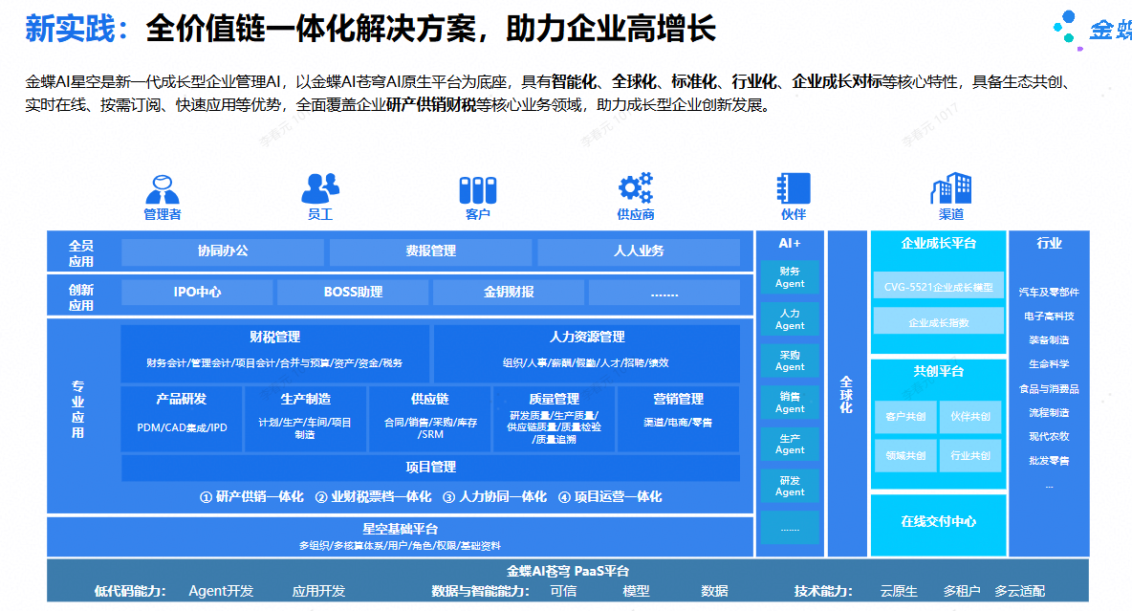Viewport: 1132px width, 611px height.
Task: Select the 费报管理 block
Action: pos(430,251)
